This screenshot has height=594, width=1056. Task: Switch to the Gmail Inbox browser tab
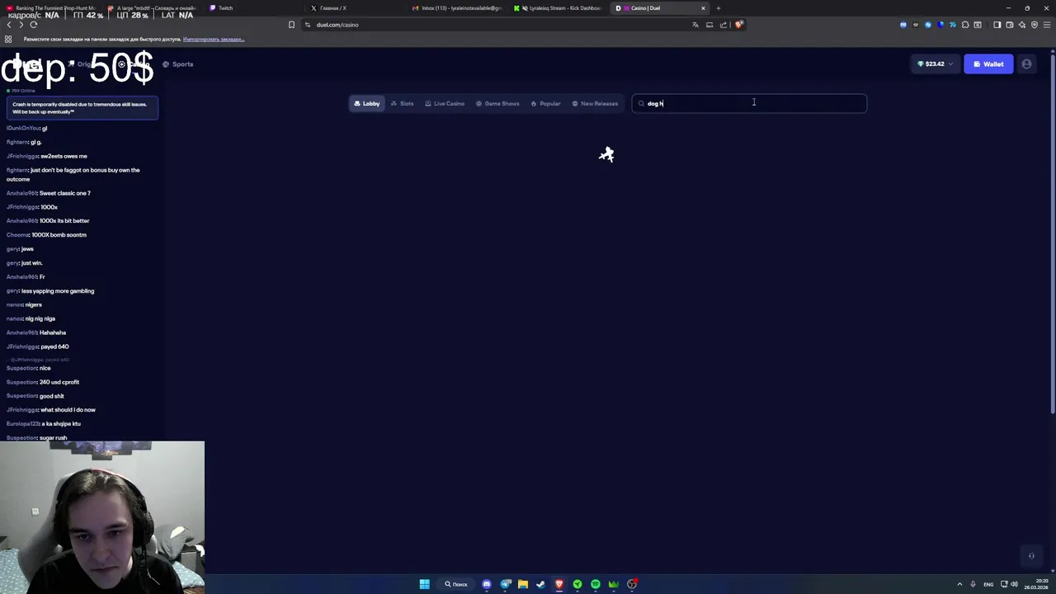point(458,7)
